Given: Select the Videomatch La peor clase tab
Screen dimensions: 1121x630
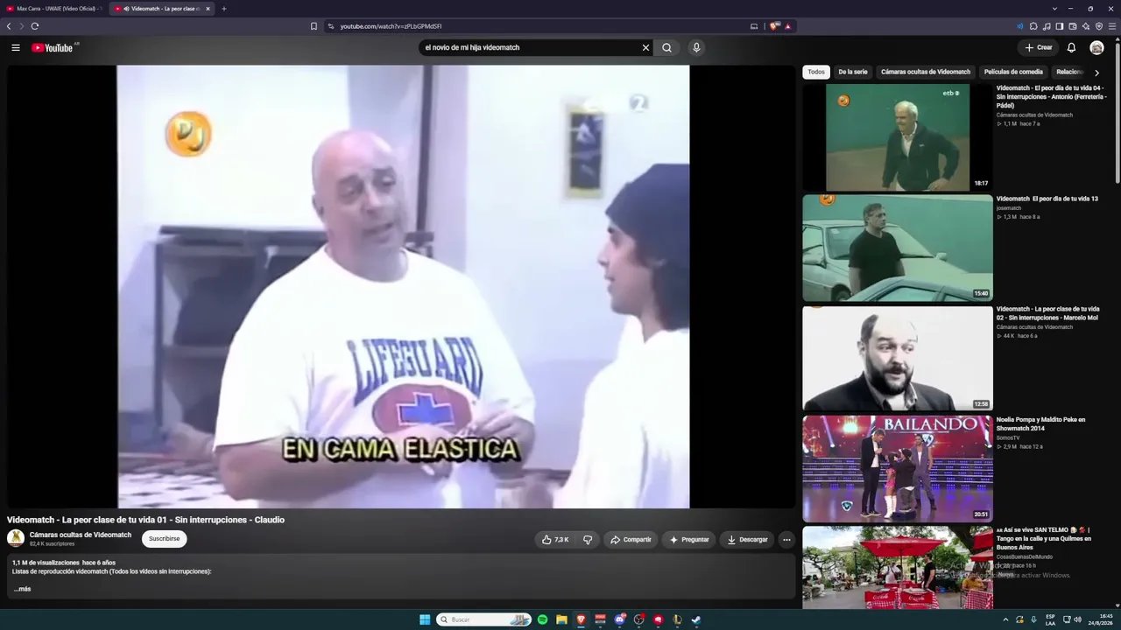Looking at the screenshot, I should point(162,9).
